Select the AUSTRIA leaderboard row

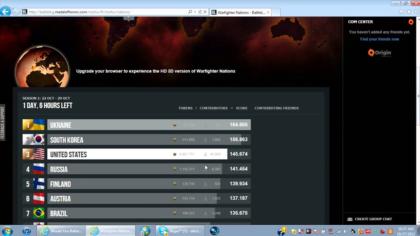136,198
